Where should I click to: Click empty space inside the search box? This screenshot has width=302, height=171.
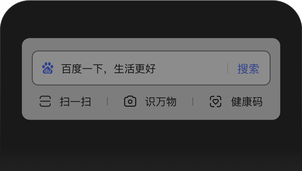[191, 68]
